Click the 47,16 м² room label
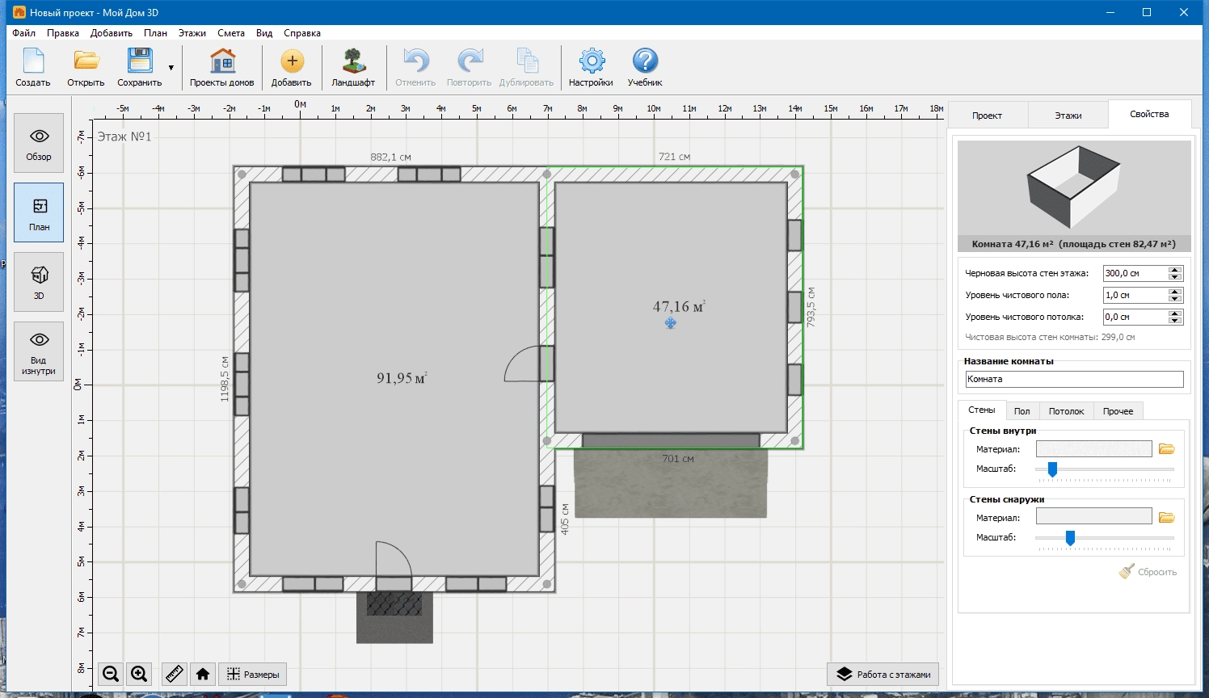1209x698 pixels. pyautogui.click(x=678, y=307)
